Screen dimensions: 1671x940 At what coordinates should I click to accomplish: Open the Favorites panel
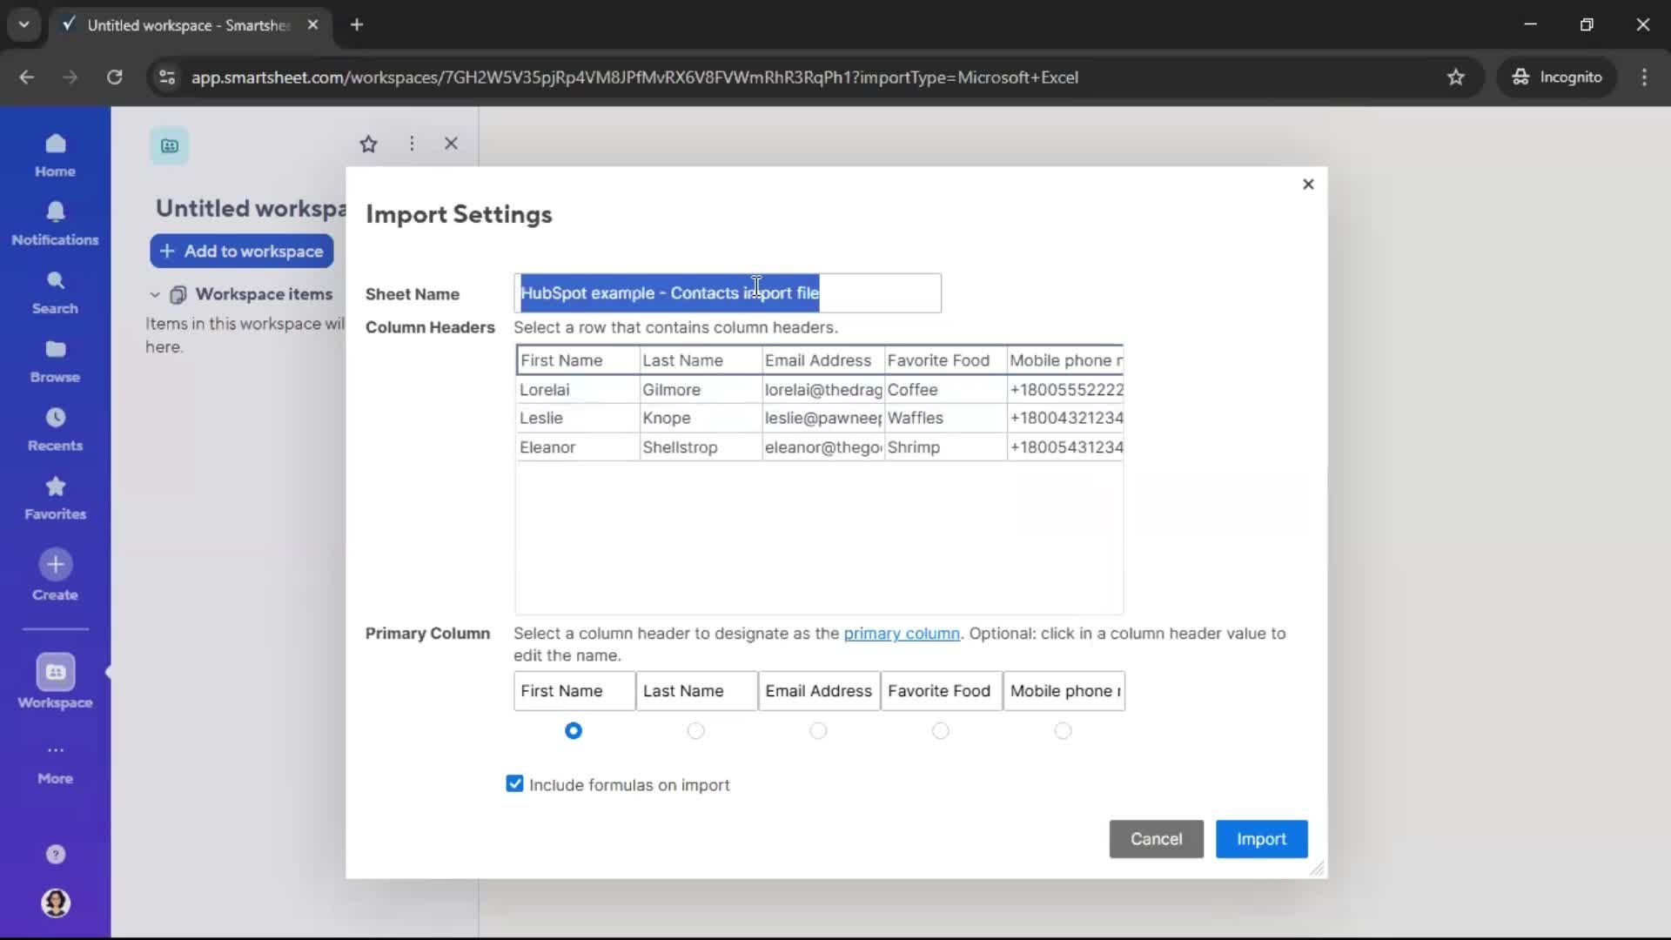coord(55,497)
